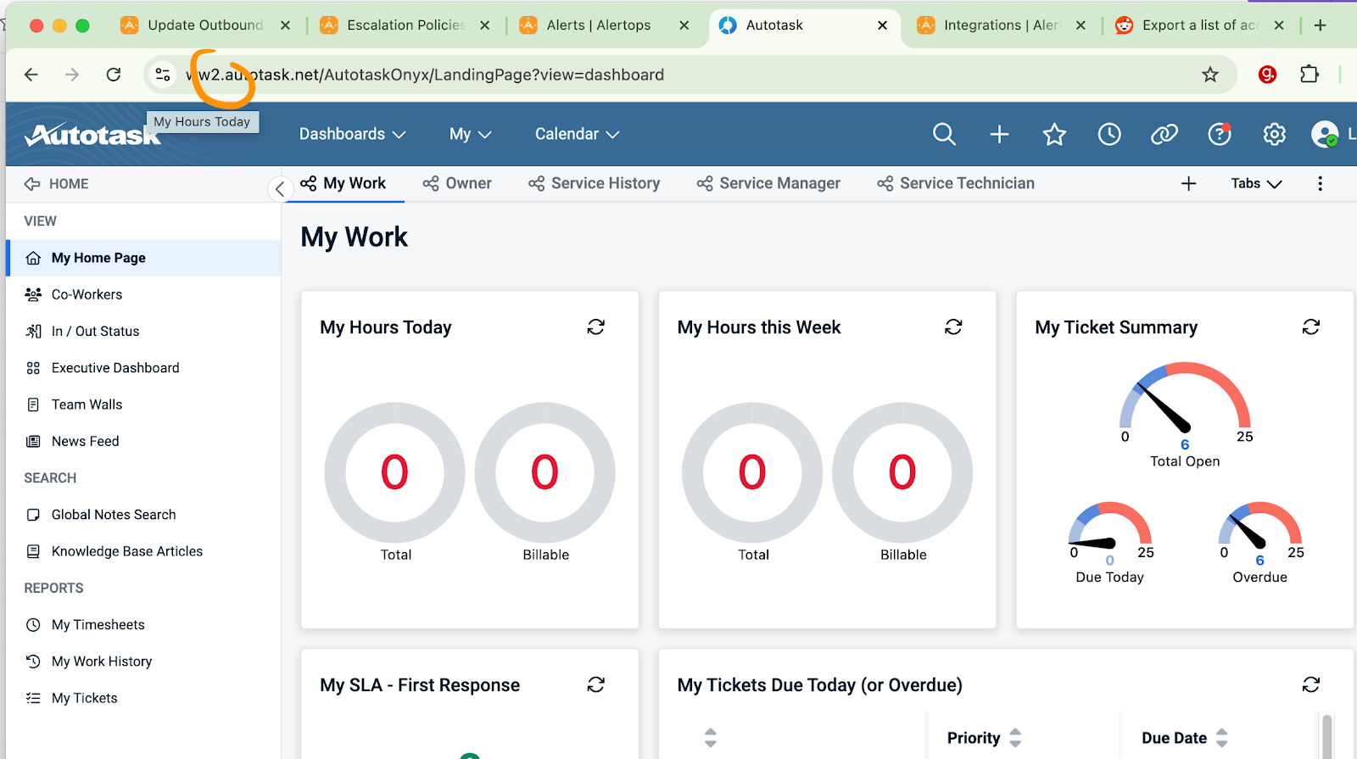Open the help question mark icon
Image resolution: width=1357 pixels, height=759 pixels.
(x=1219, y=134)
